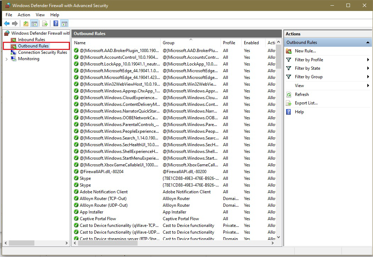Click the rules list horizontal scrollbar thumb
Viewport: 373px width, 257px height.
click(108, 243)
